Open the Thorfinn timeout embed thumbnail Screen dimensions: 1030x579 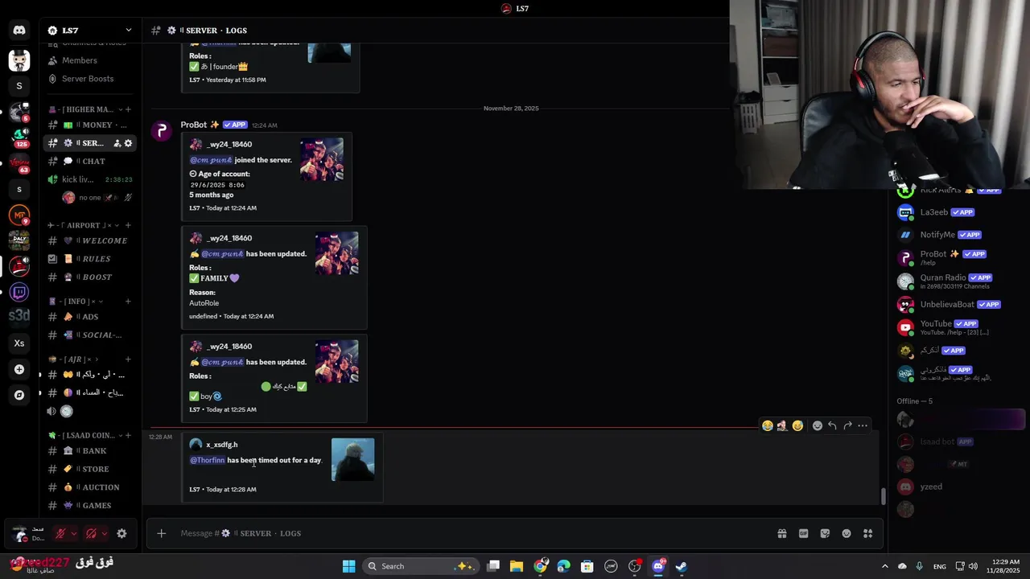pyautogui.click(x=353, y=459)
